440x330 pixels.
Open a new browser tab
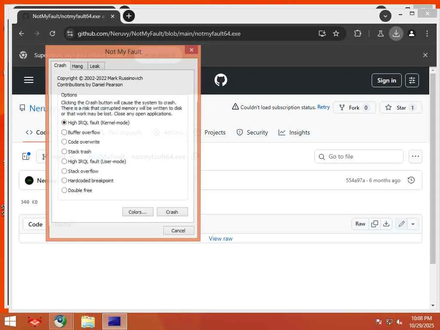(129, 16)
